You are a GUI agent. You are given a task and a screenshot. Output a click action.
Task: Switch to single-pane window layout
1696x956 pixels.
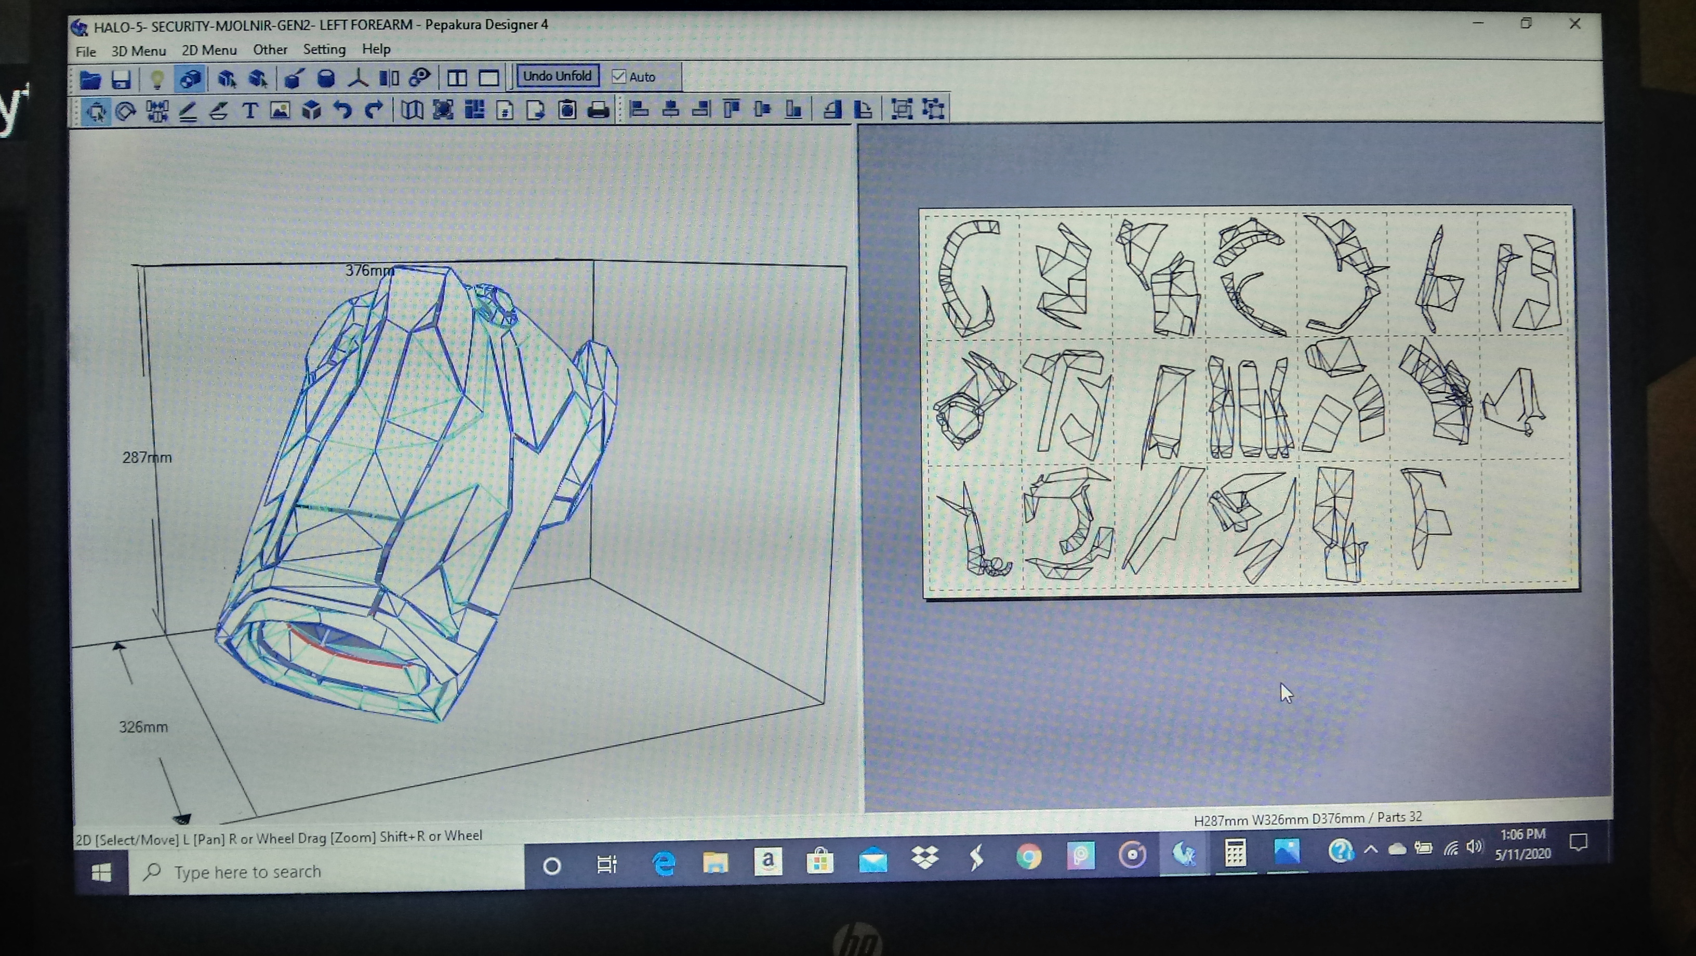[488, 78]
